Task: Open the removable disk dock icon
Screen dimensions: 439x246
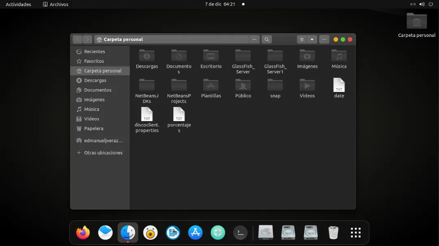Action: [x=265, y=232]
